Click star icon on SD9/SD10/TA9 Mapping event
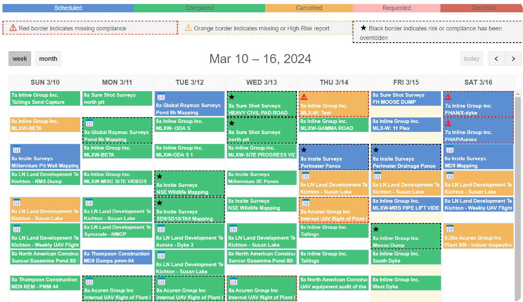The width and height of the screenshot is (523, 302). tap(159, 203)
